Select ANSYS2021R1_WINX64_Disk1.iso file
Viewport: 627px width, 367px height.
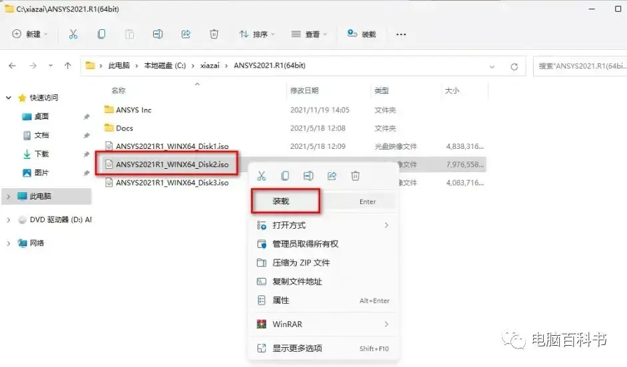coord(172,146)
